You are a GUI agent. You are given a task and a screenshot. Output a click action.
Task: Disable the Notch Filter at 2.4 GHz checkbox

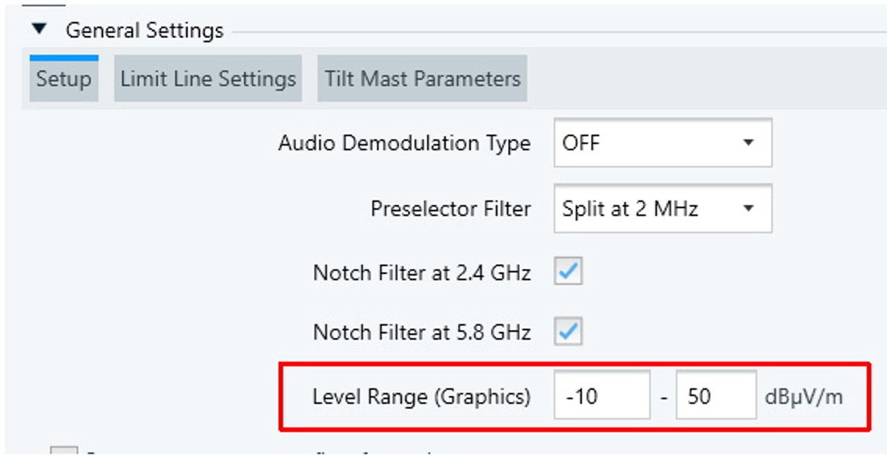[x=568, y=272]
